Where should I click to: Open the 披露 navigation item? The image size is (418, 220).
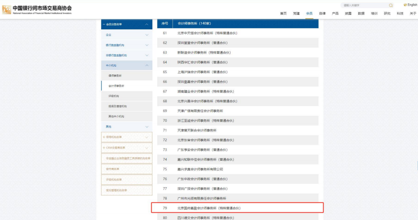click(x=348, y=13)
